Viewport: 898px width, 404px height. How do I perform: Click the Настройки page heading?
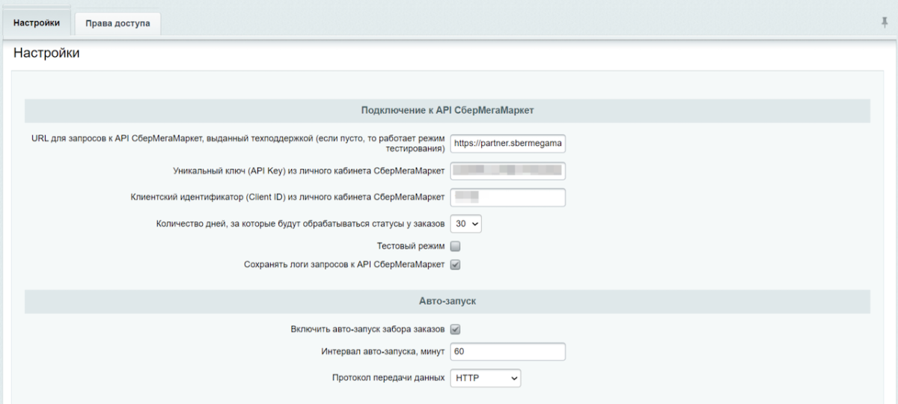click(46, 54)
